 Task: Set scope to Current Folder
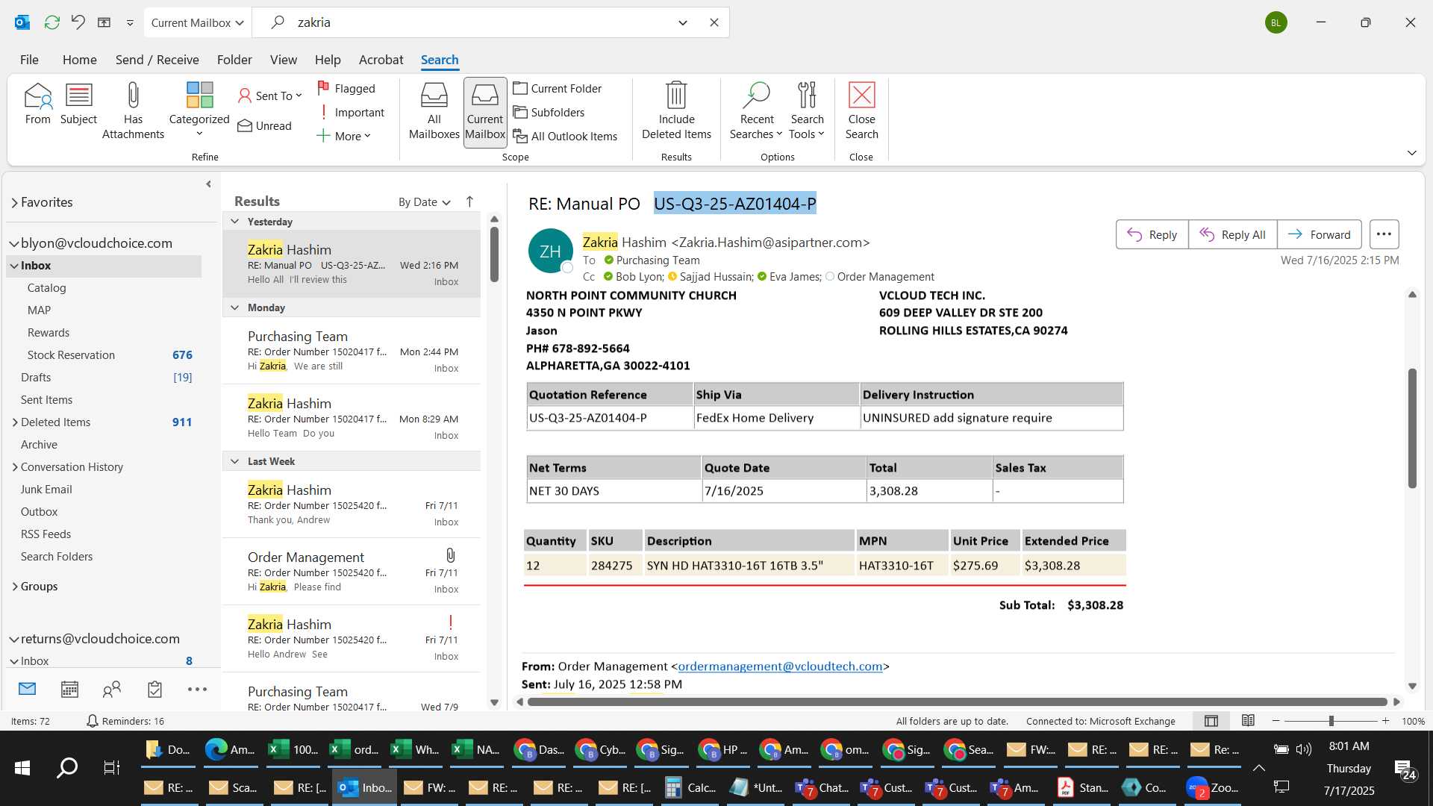tap(558, 88)
